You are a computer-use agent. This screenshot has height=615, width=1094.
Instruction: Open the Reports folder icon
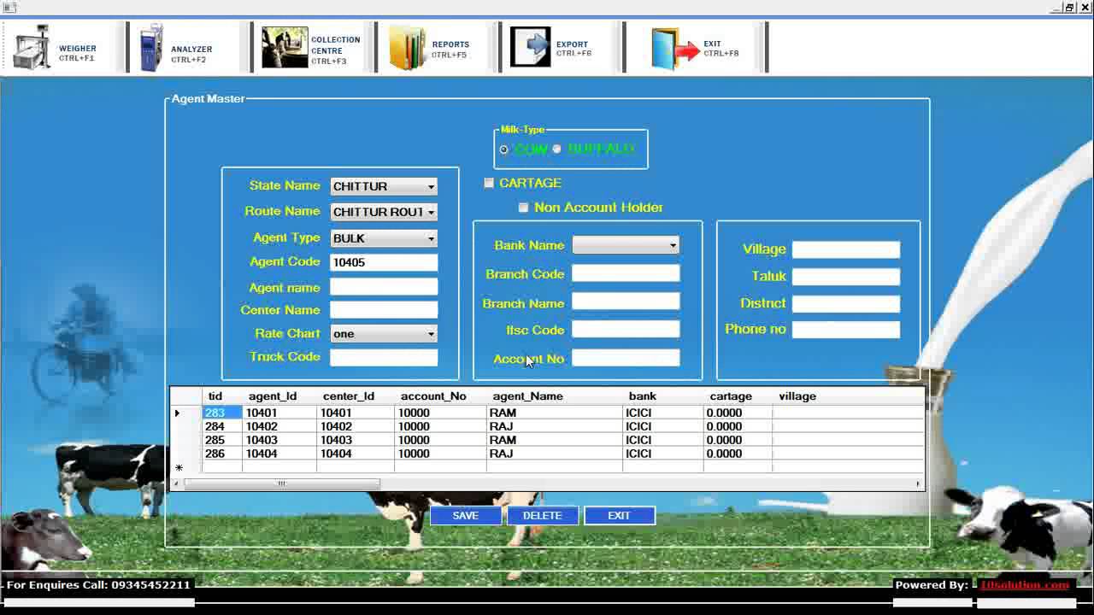(408, 48)
